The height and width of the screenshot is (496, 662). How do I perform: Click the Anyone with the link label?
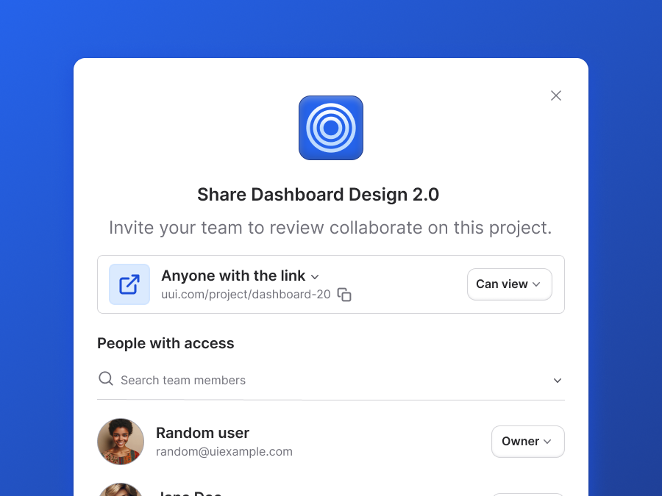(x=233, y=276)
